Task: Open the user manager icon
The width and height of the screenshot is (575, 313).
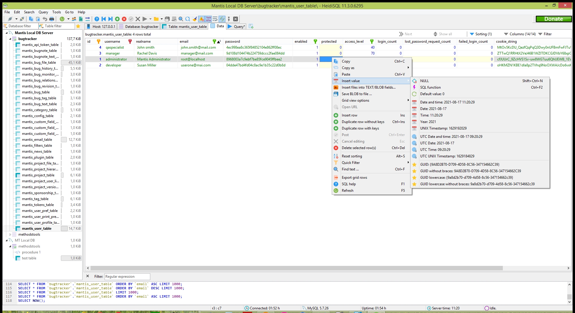Action: tap(74, 19)
